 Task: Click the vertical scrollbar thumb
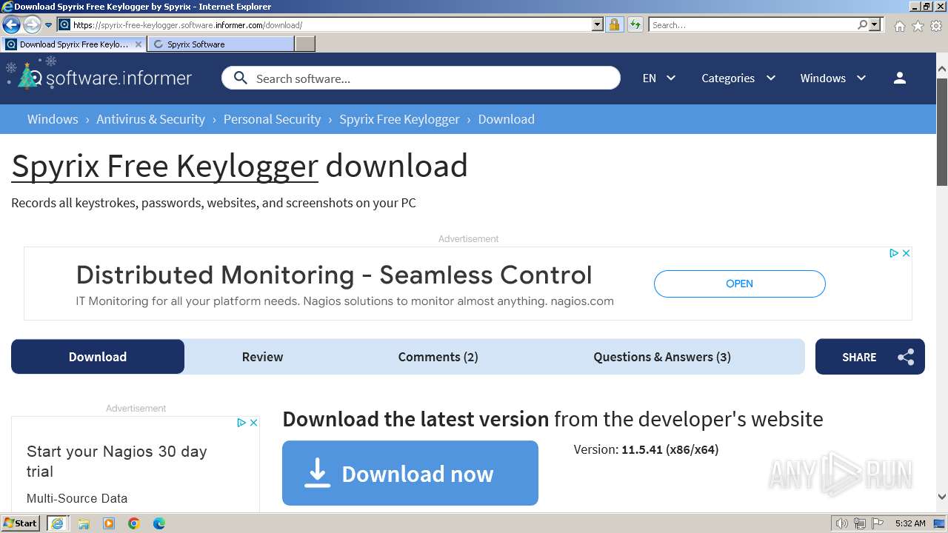(942, 131)
